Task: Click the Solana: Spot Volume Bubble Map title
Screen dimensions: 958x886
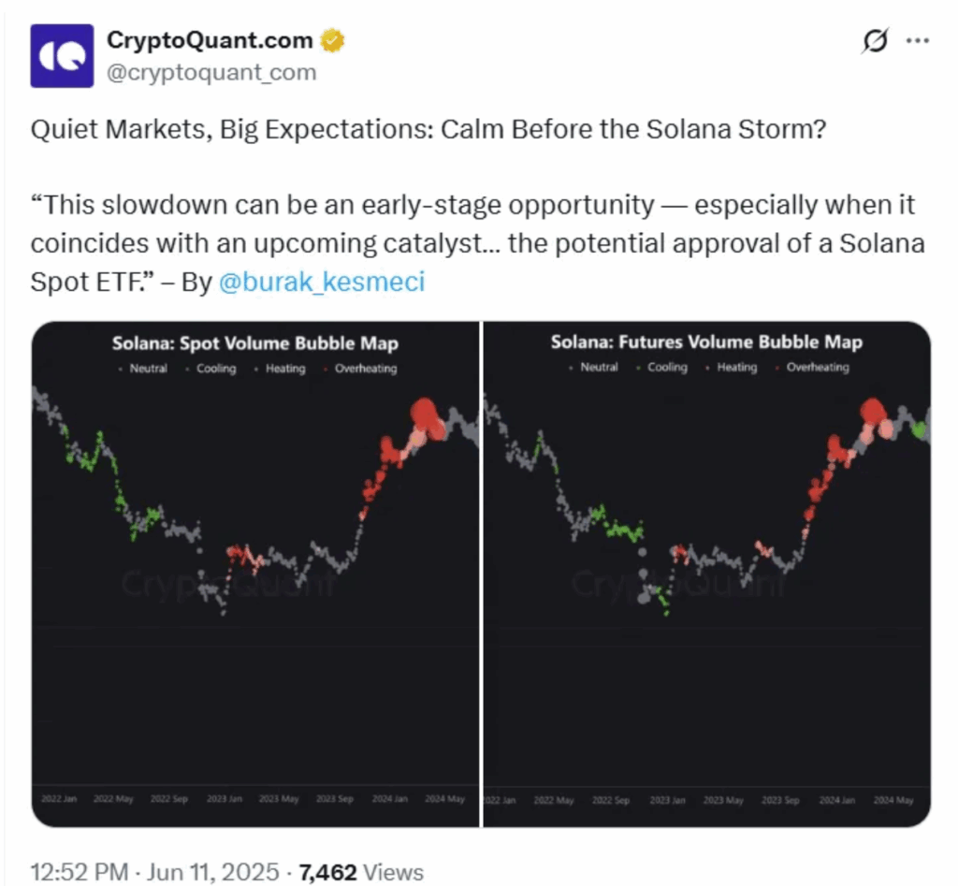Action: click(255, 343)
